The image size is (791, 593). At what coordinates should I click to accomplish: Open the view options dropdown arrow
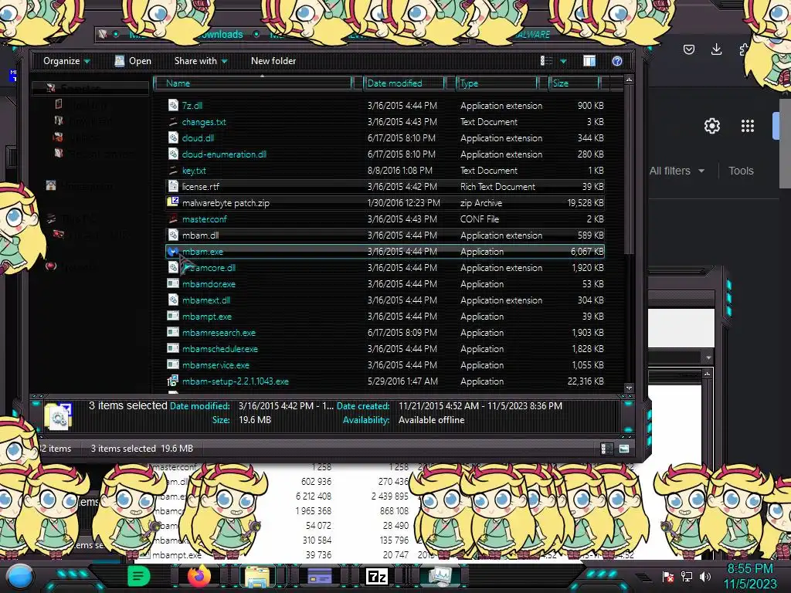click(563, 62)
